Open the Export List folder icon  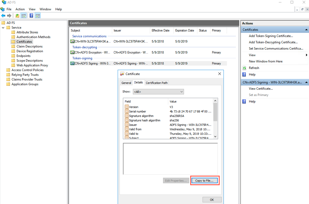[17, 15]
